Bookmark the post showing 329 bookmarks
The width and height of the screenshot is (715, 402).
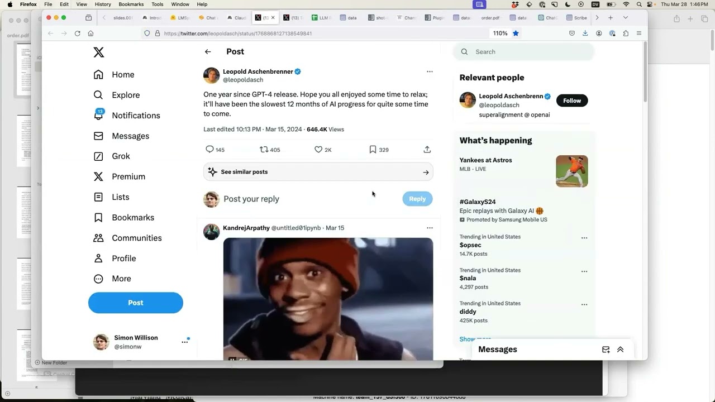[373, 149]
